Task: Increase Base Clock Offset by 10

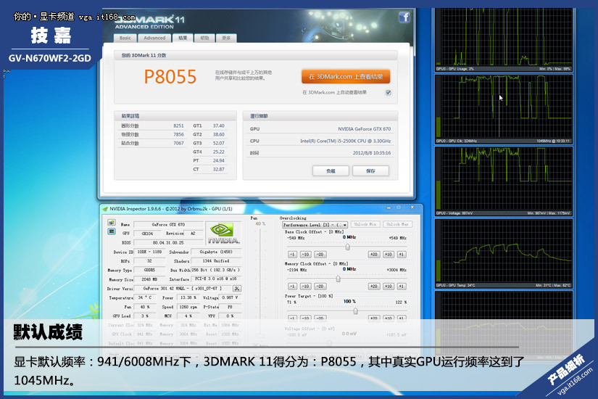Action: (x=389, y=255)
